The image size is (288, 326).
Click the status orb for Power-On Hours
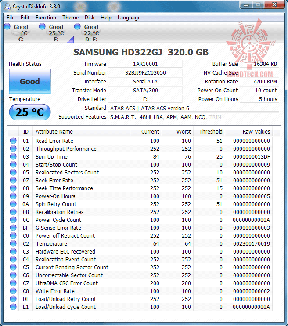(x=13, y=196)
